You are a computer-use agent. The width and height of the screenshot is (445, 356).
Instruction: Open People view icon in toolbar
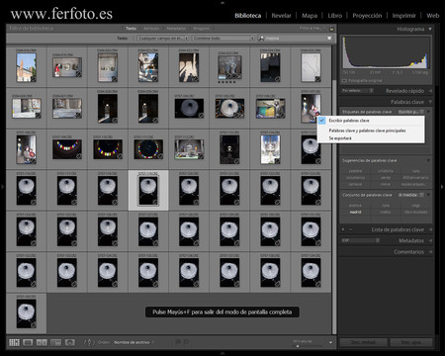[70, 342]
